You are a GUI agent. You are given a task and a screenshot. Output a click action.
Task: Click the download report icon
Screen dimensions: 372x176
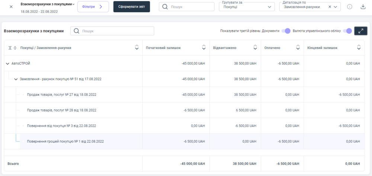coord(363,7)
